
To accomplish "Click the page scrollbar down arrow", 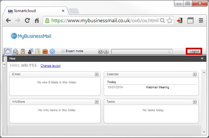I will [204, 132].
